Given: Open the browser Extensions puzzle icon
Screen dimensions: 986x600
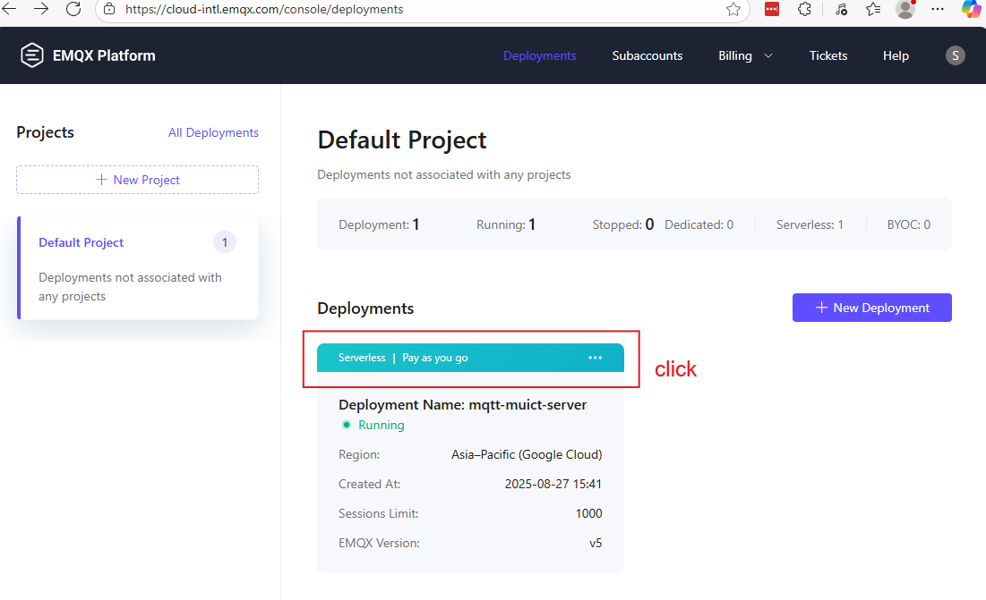Looking at the screenshot, I should coord(804,10).
